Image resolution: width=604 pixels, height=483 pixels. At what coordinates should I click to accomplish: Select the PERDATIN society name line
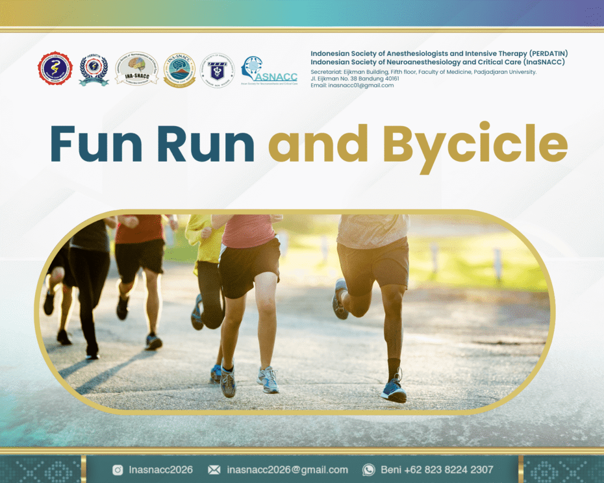[439, 54]
